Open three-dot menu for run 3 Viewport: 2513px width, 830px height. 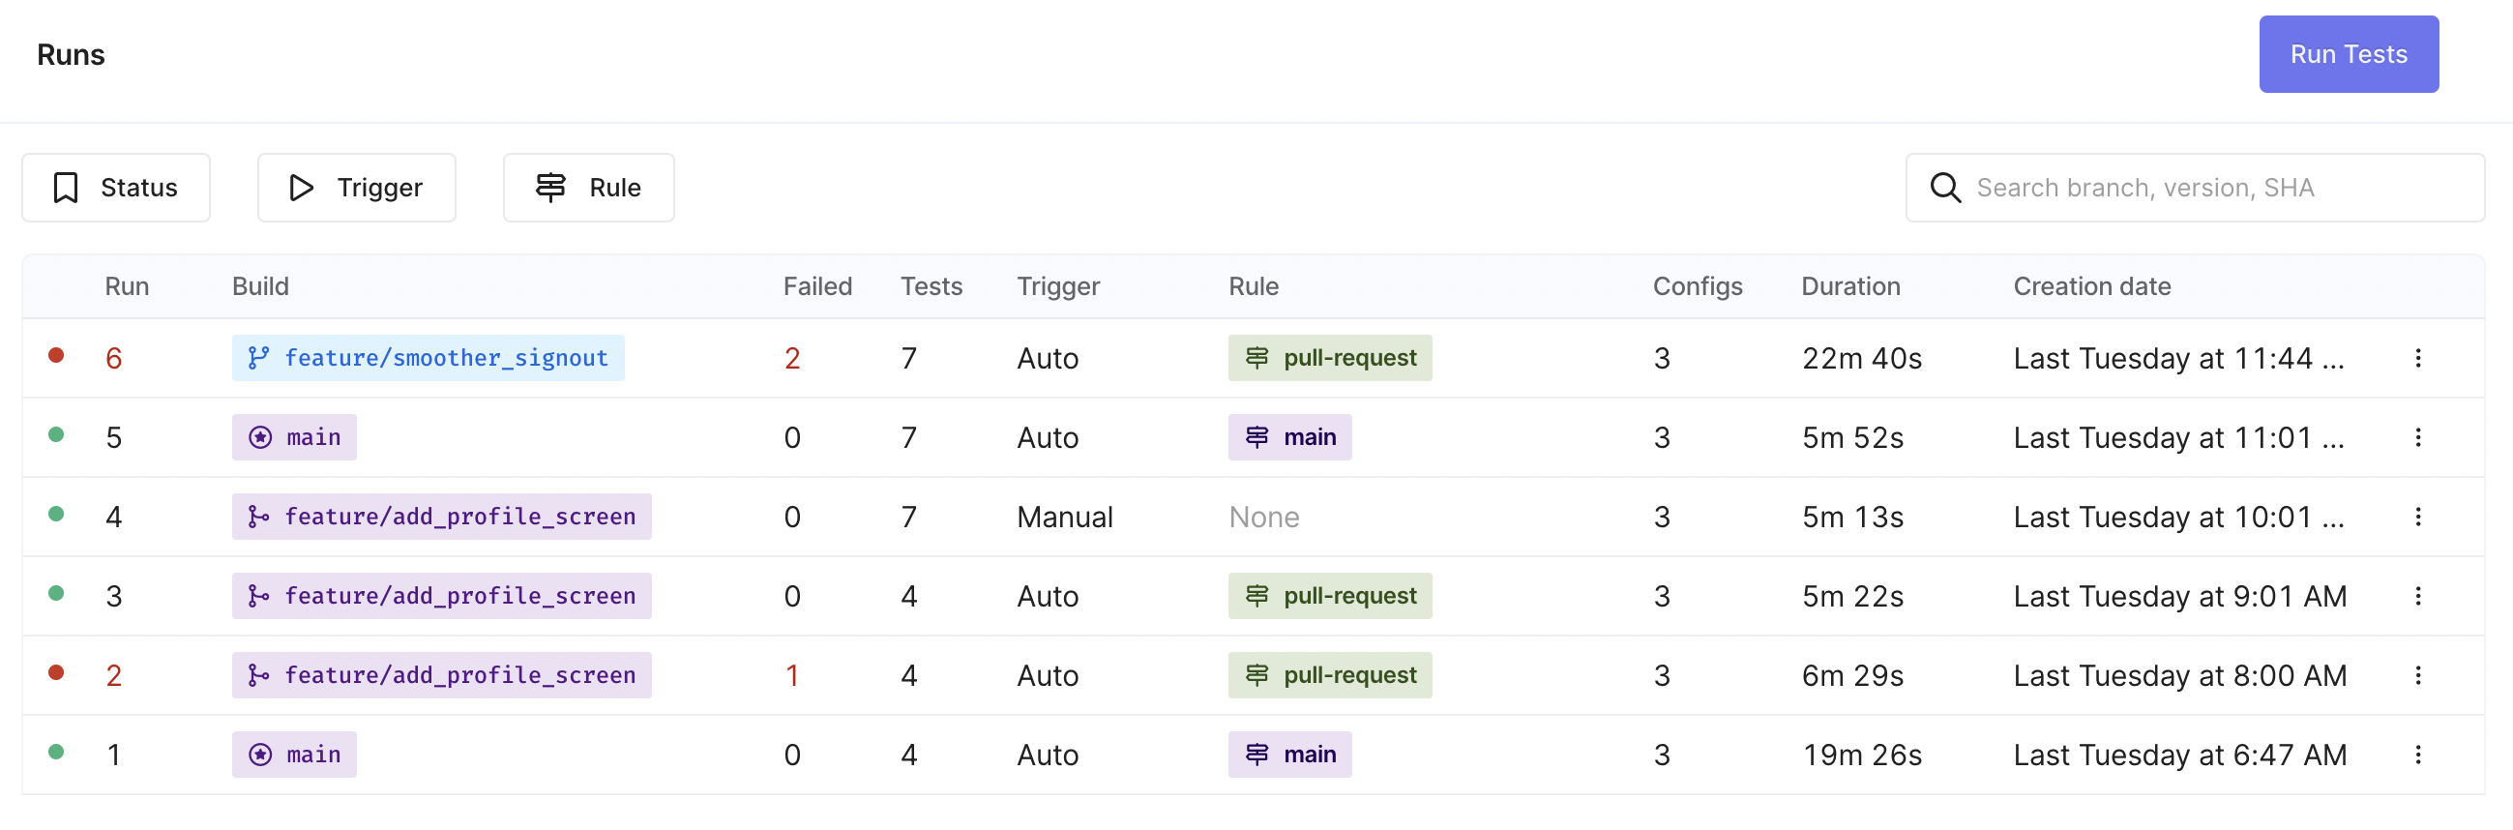[2417, 596]
